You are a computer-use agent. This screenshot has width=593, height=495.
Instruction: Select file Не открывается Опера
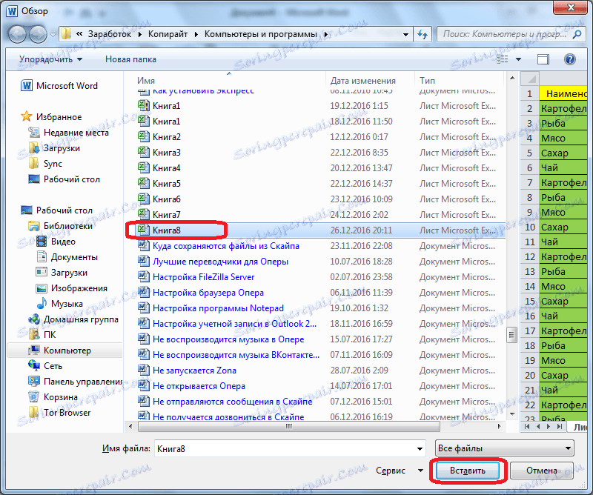click(x=199, y=386)
